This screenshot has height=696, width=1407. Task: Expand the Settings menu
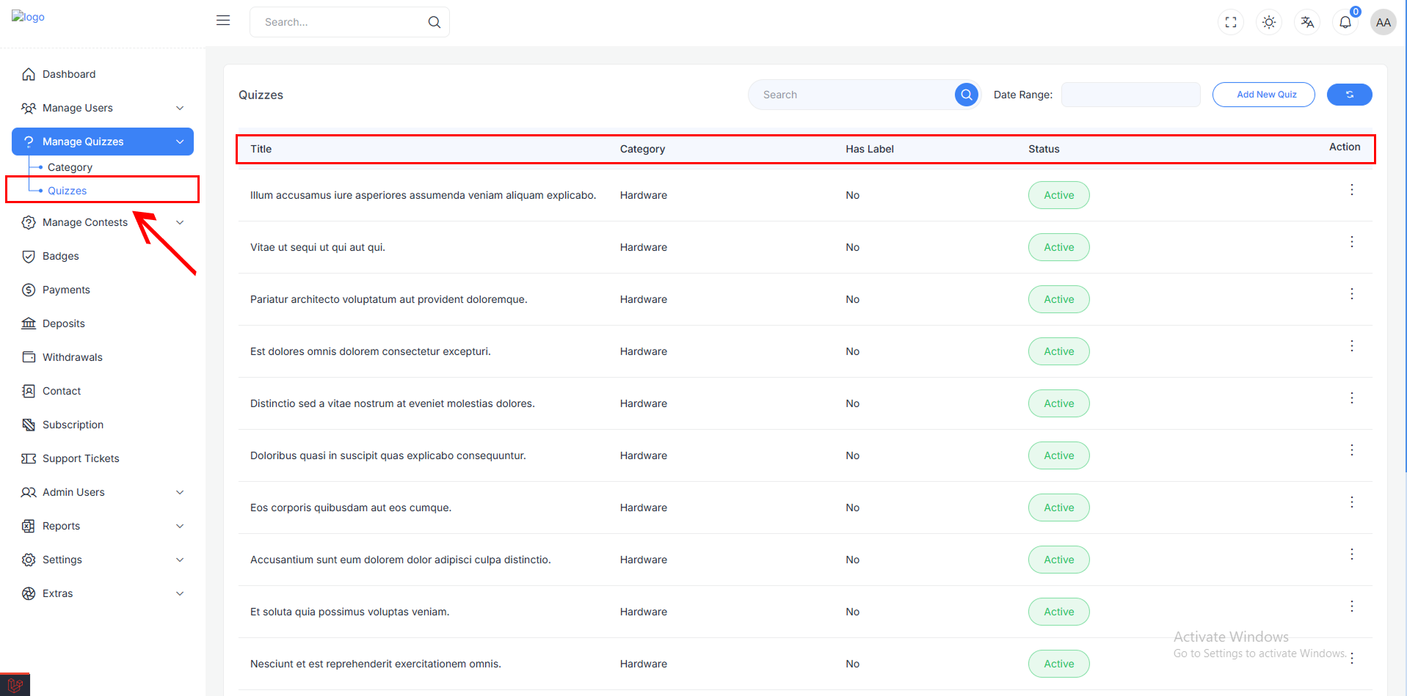click(103, 560)
